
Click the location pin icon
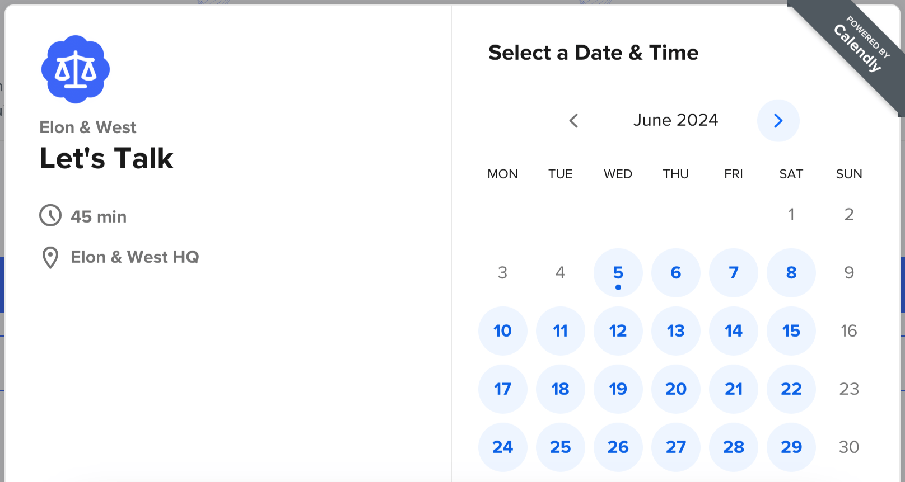click(50, 258)
